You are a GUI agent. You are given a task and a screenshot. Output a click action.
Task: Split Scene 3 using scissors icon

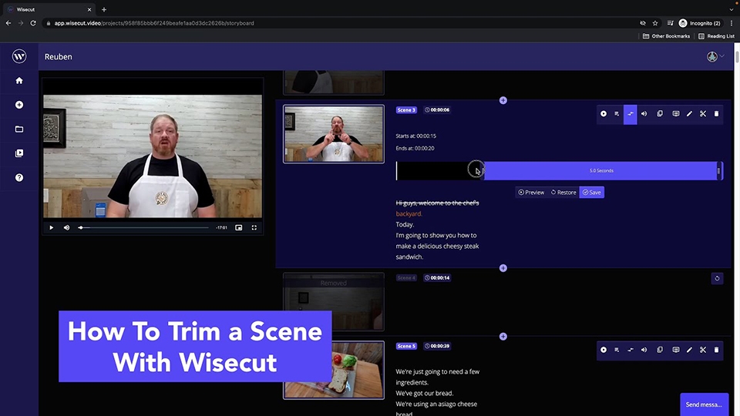pos(703,114)
